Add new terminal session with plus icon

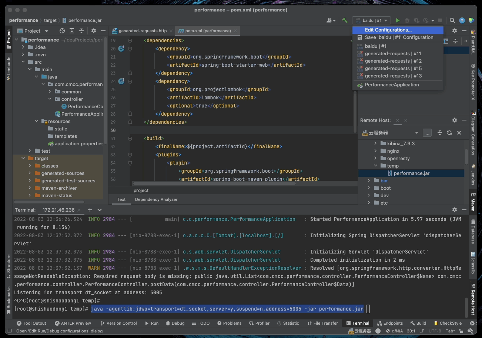click(x=89, y=210)
